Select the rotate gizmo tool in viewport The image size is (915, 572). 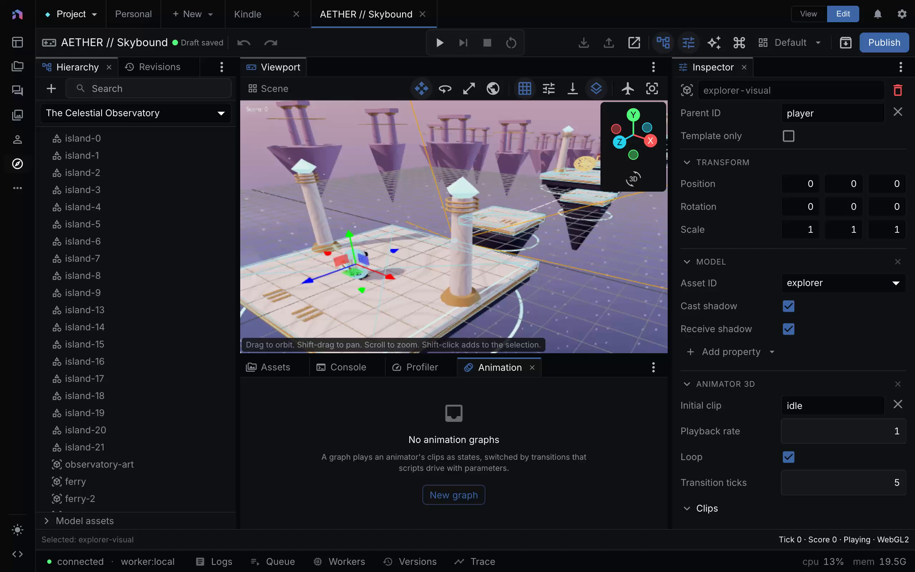coord(445,89)
